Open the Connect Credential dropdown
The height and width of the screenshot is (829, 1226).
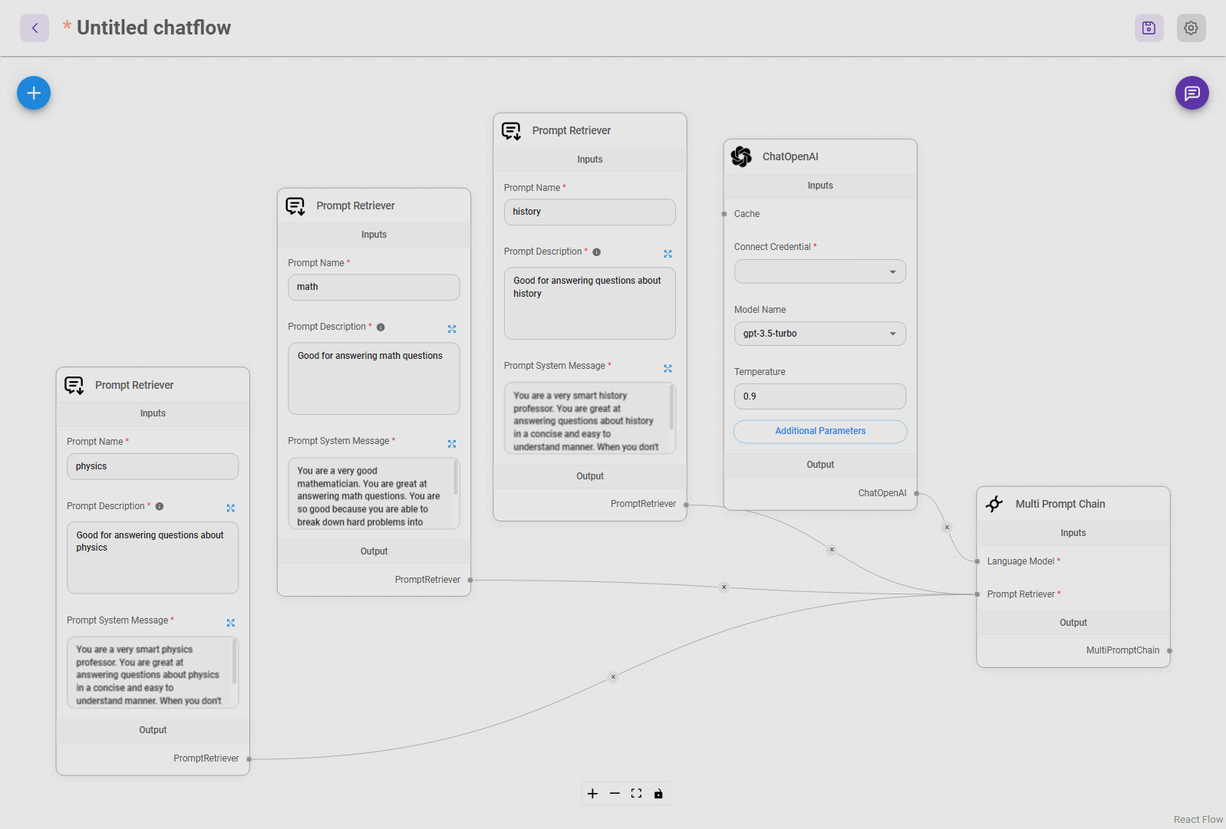click(820, 271)
